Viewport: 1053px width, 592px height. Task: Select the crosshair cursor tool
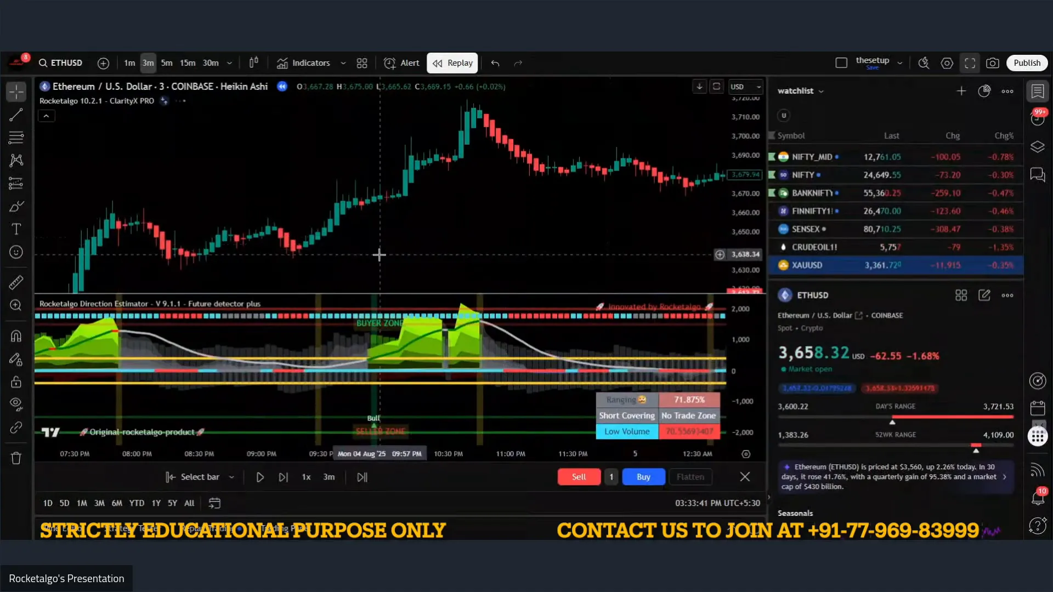pyautogui.click(x=16, y=92)
